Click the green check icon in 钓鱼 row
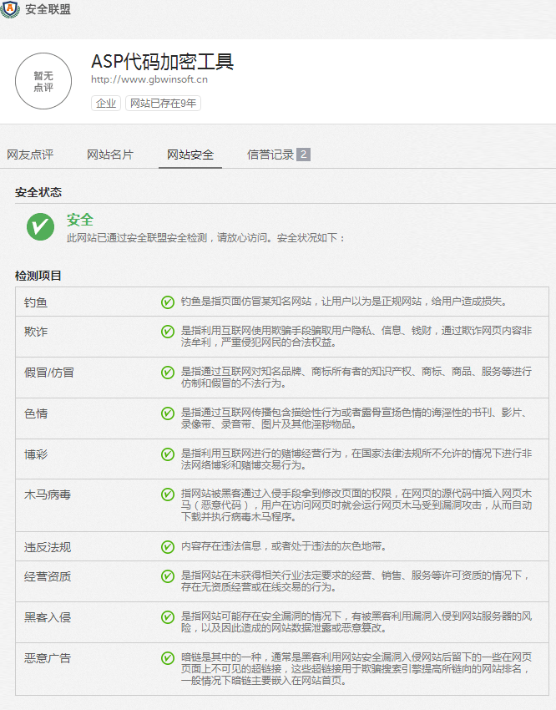 [168, 302]
